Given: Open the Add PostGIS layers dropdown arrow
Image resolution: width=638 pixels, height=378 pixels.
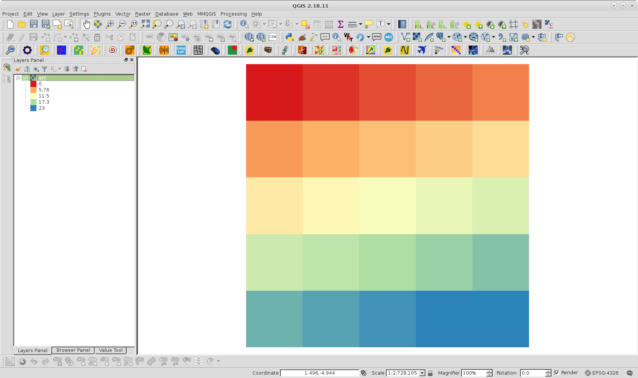Looking at the screenshot, I should [449, 37].
